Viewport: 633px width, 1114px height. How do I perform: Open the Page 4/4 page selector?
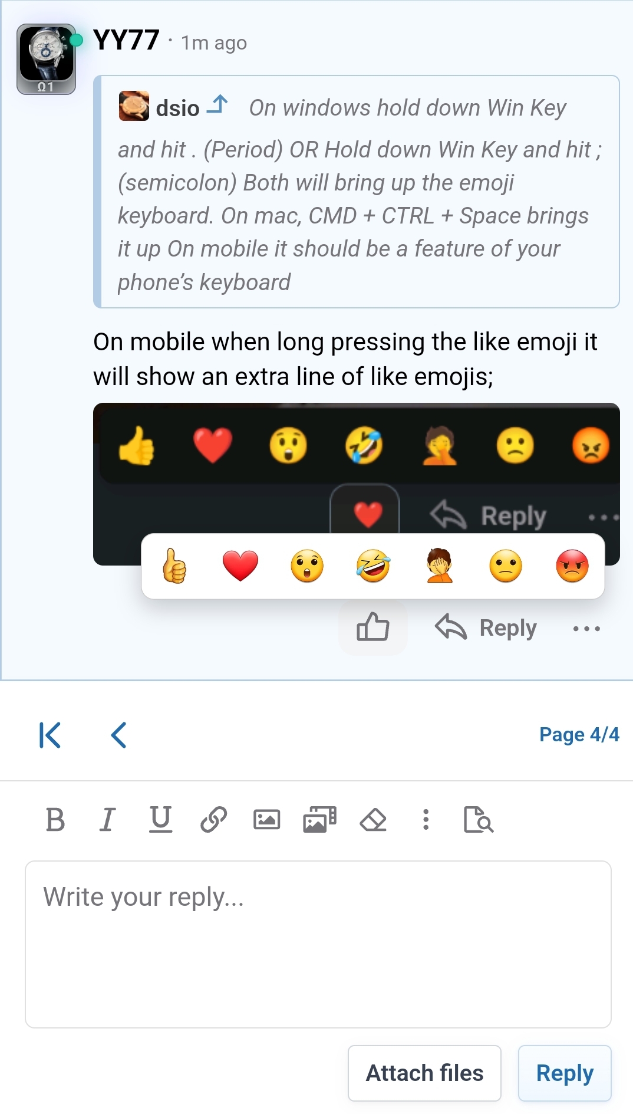click(x=579, y=735)
